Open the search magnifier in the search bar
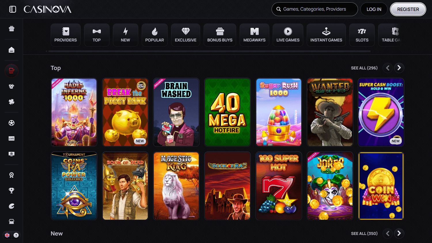 click(x=278, y=9)
